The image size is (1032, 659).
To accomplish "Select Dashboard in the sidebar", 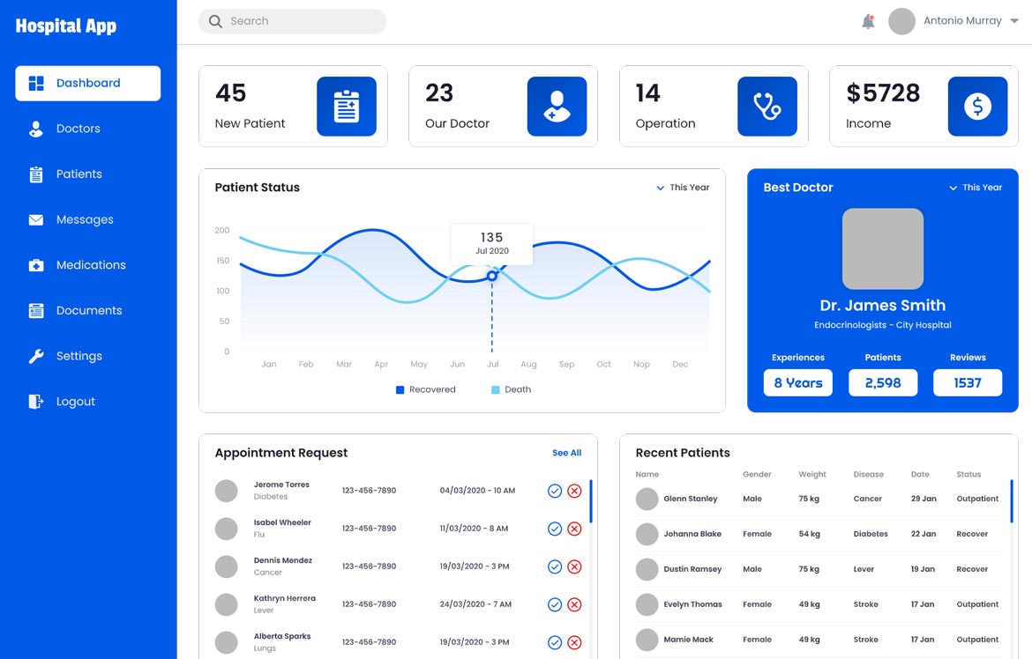I will (86, 83).
